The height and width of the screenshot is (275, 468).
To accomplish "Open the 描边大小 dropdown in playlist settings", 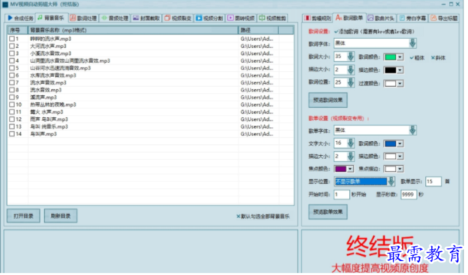I will coord(351,156).
